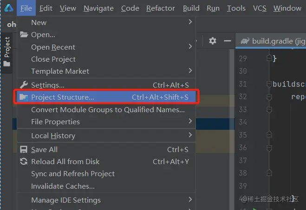This screenshot has height=210, width=306.
Task: Click the Project Structure folder icon
Action: (x=24, y=97)
